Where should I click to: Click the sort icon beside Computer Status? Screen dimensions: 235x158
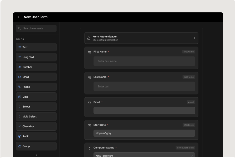tap(89, 148)
